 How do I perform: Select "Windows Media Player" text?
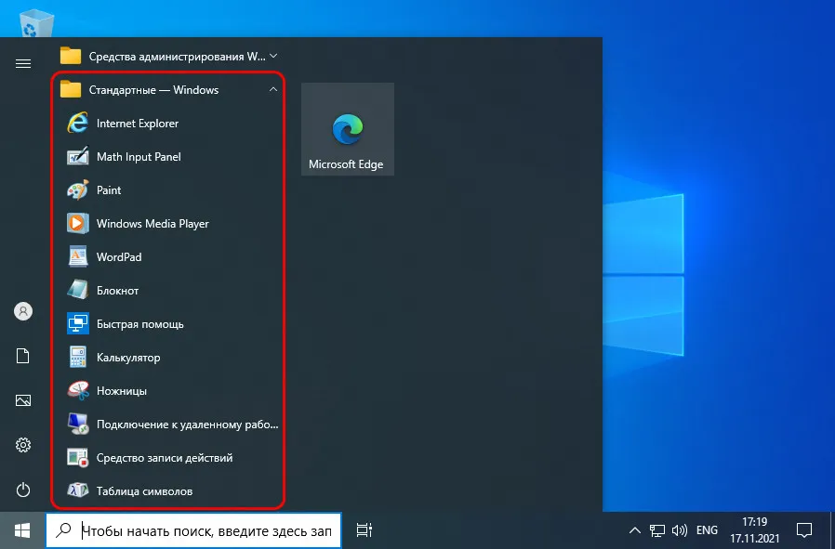[x=152, y=224]
